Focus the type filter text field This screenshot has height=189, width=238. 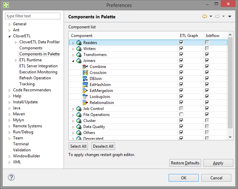point(33,16)
